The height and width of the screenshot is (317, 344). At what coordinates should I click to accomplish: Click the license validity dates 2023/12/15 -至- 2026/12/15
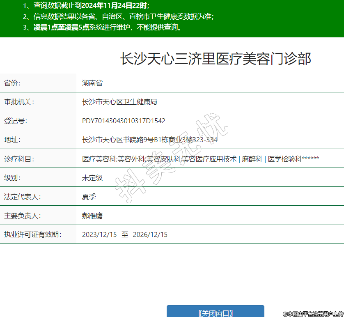[x=124, y=234]
